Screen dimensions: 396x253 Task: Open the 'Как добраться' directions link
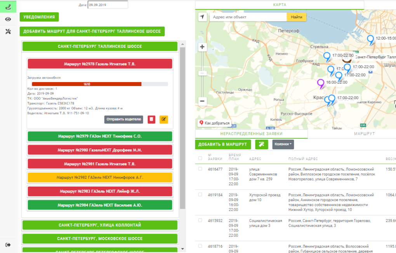(x=215, y=123)
